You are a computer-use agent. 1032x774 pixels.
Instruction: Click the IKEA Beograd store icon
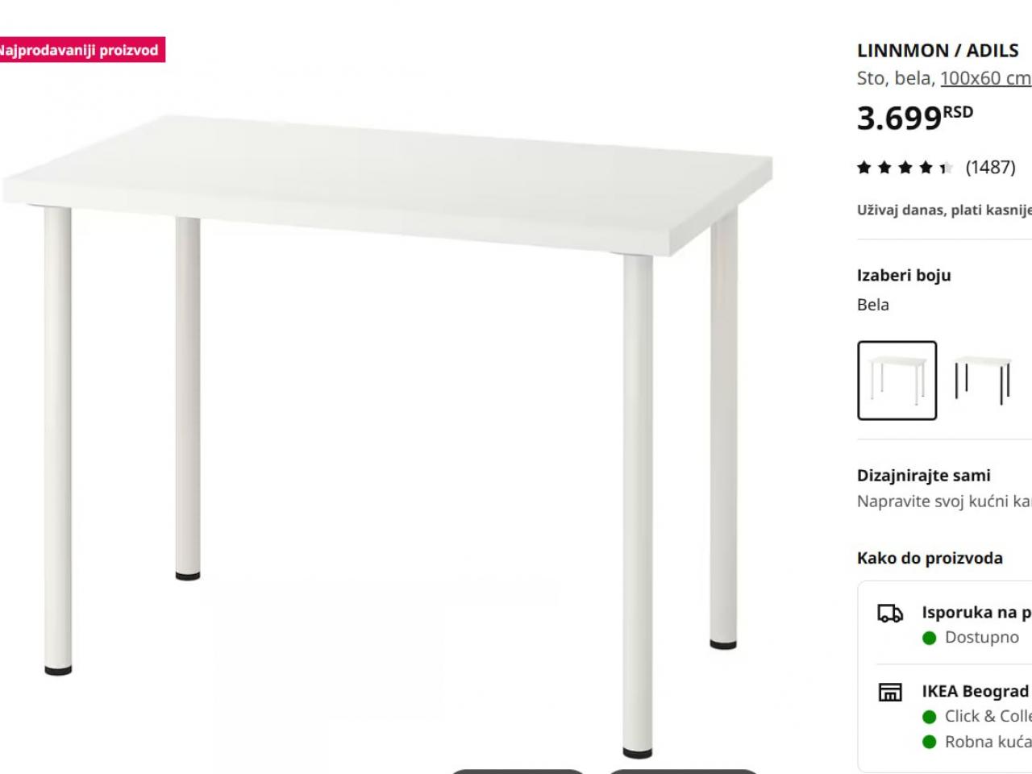pyautogui.click(x=890, y=692)
